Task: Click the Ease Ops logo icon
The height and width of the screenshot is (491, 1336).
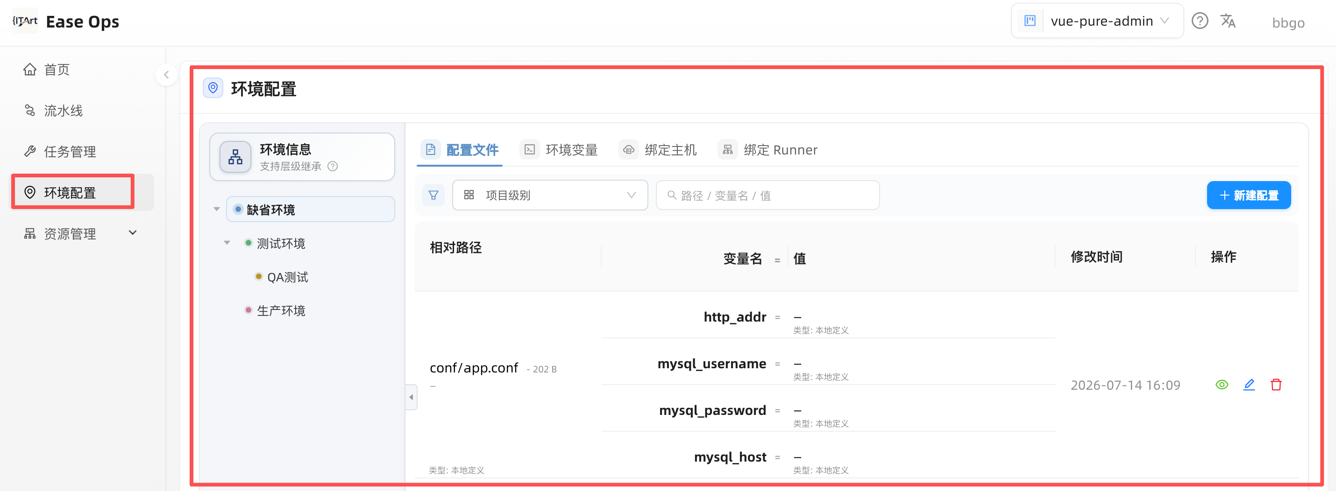Action: click(x=25, y=21)
